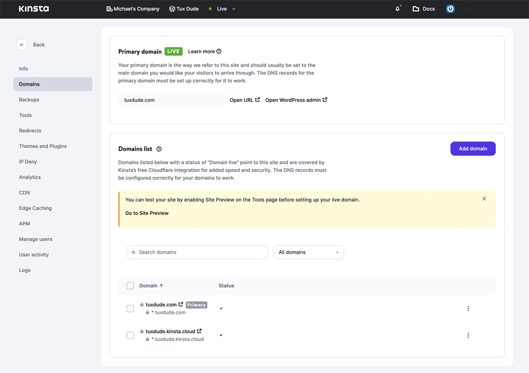Click the *.tuxdude.com wildcard entry
This screenshot has width=529, height=373.
[x=168, y=313]
